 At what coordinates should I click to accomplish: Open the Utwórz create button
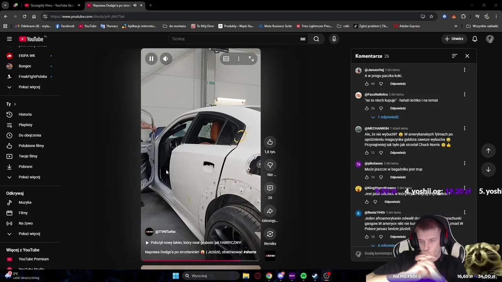tap(454, 39)
